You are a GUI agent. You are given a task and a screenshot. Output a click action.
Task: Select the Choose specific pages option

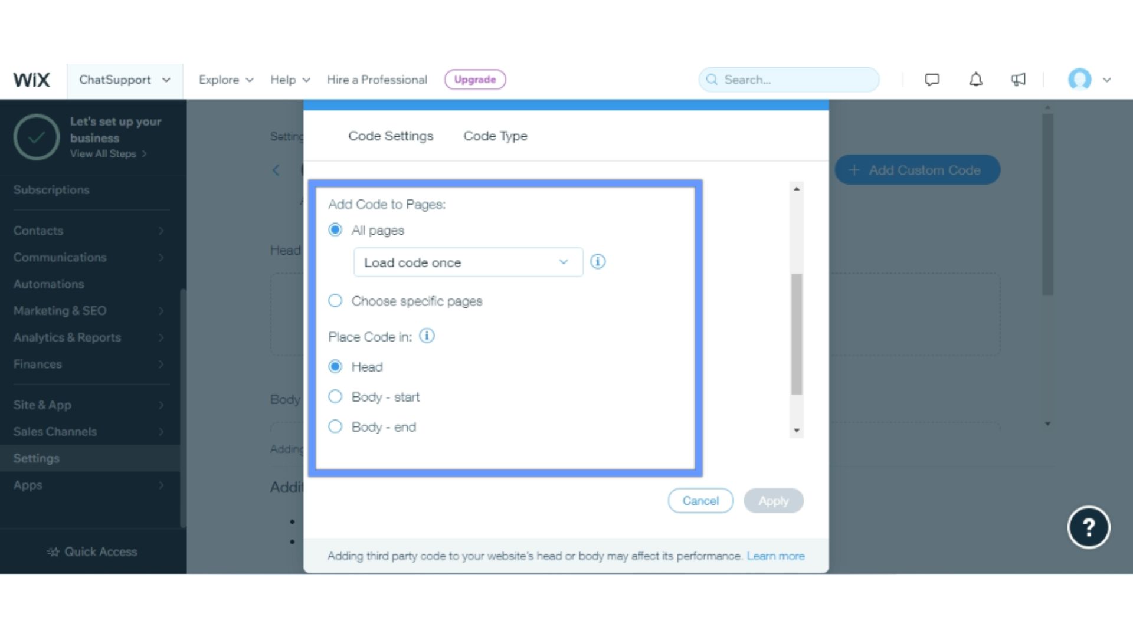coord(335,301)
